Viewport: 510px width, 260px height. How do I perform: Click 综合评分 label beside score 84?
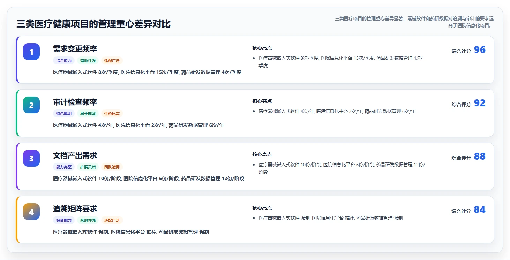point(461,211)
